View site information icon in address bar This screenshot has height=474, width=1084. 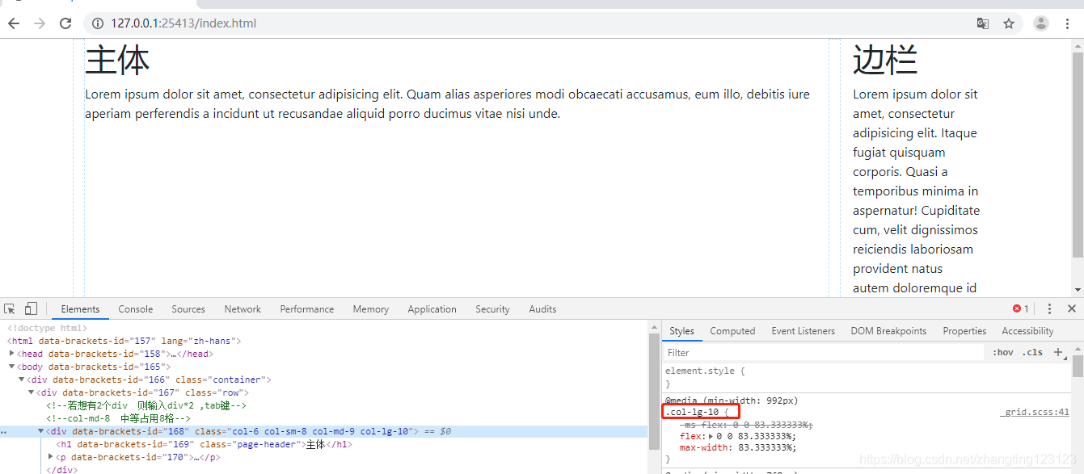coord(98,23)
